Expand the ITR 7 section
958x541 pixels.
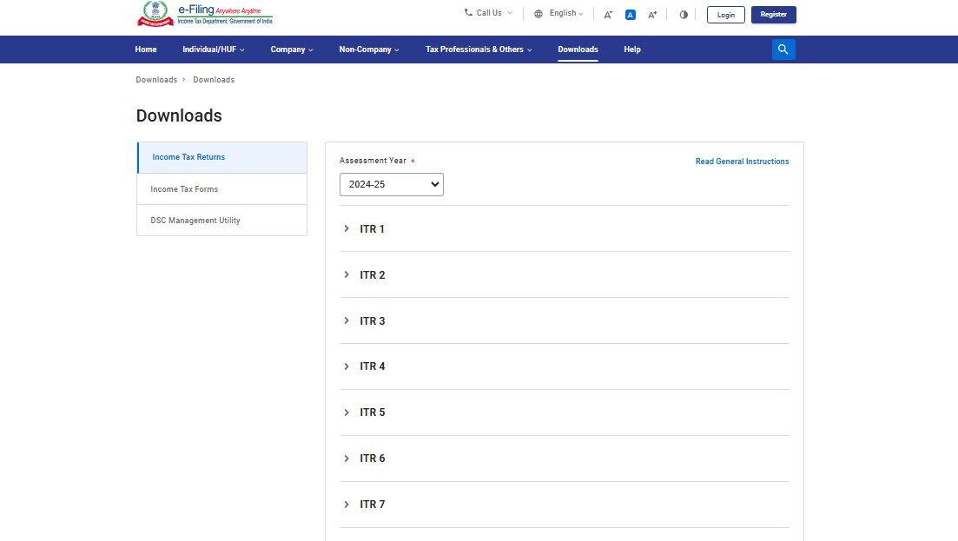click(372, 505)
